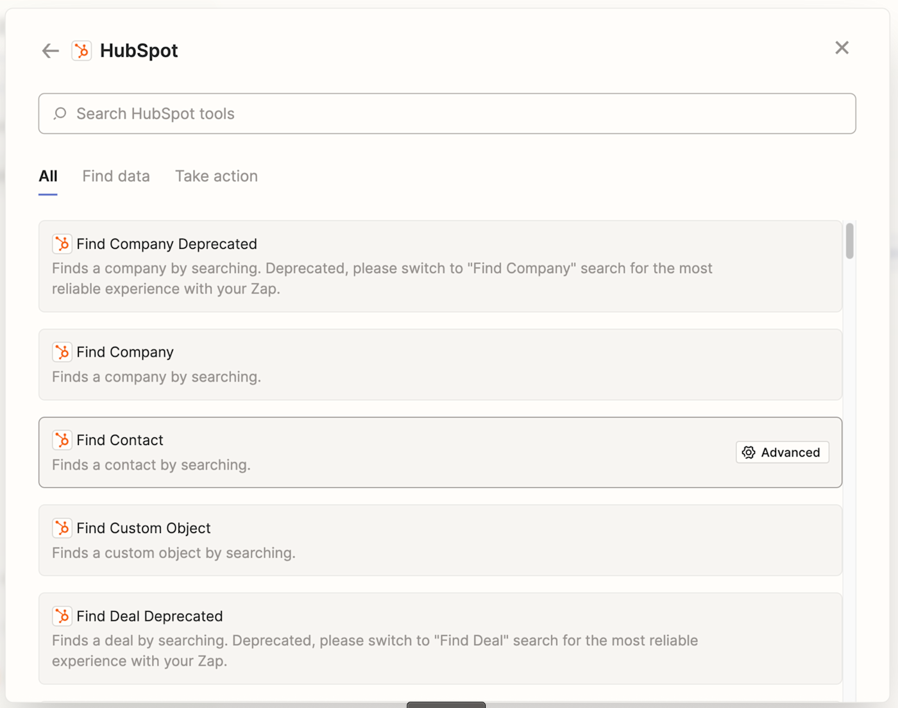Click HubSpot icon beside Find Custom Object
This screenshot has width=898, height=708.
tap(62, 528)
